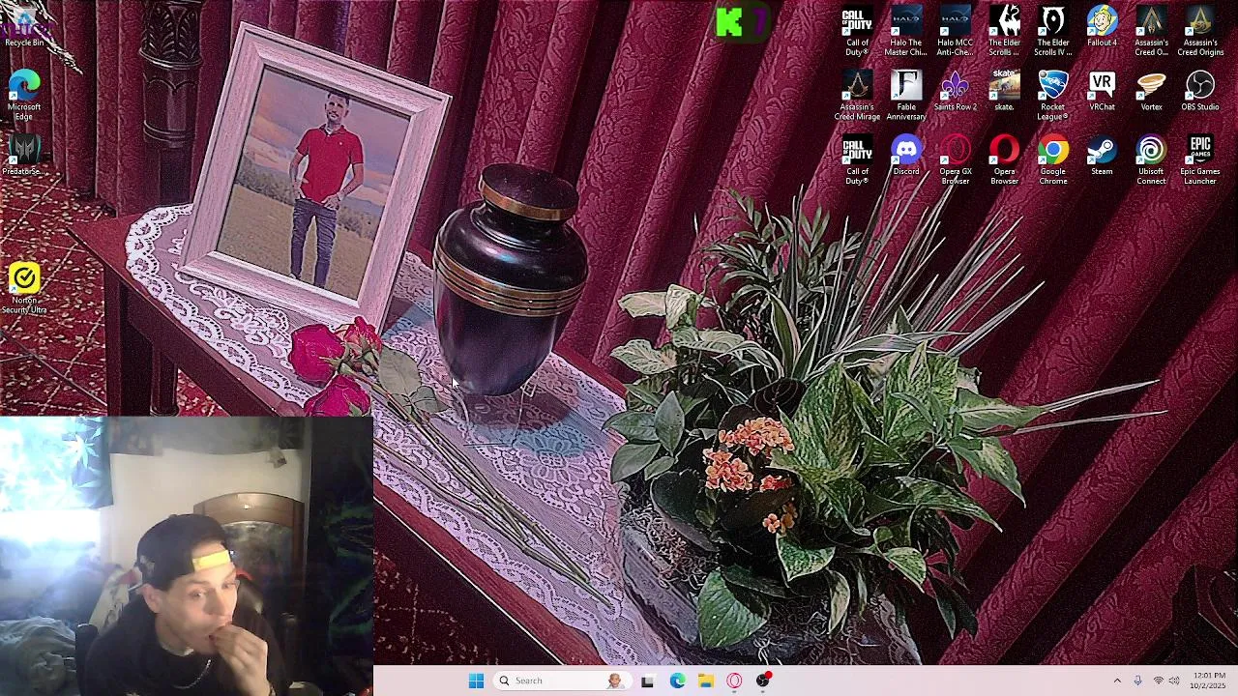Launch Microsoft Edge from the desktop shortcut
The width and height of the screenshot is (1238, 696).
point(24,95)
